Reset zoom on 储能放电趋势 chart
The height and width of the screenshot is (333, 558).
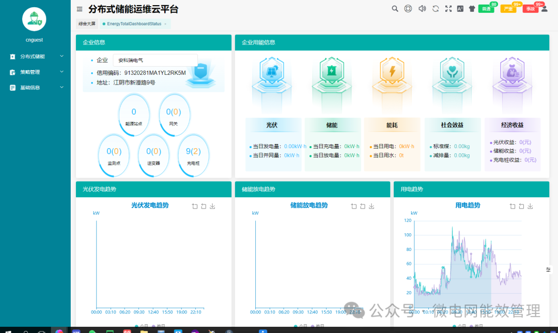[x=363, y=206]
